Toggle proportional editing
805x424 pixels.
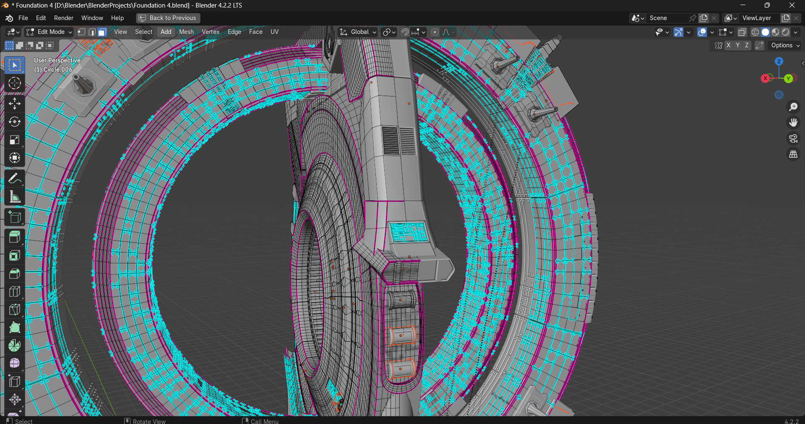click(x=435, y=32)
